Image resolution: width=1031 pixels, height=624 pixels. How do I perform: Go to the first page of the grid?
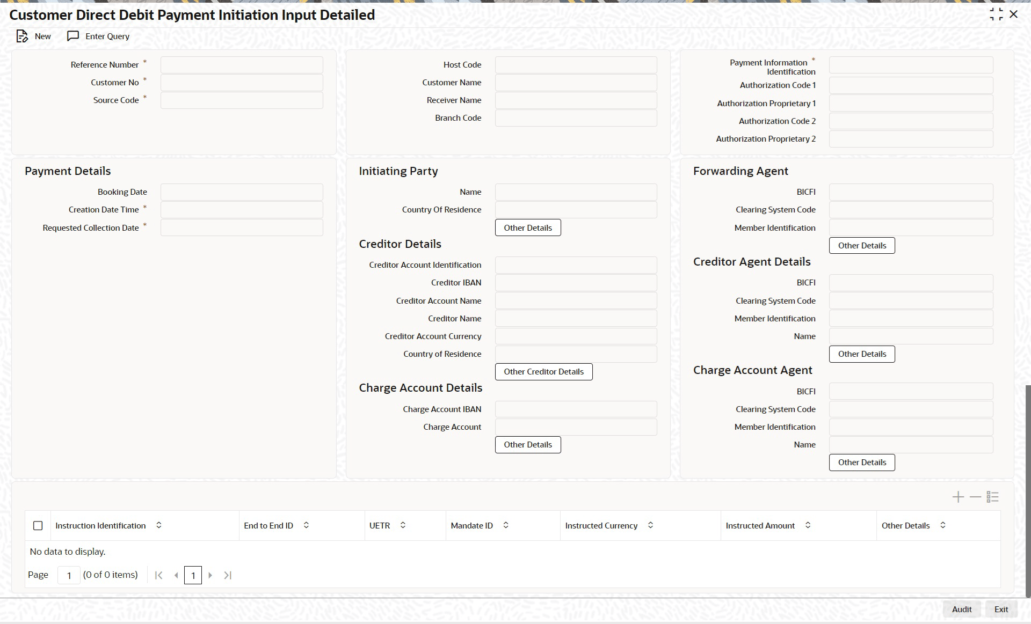[158, 575]
